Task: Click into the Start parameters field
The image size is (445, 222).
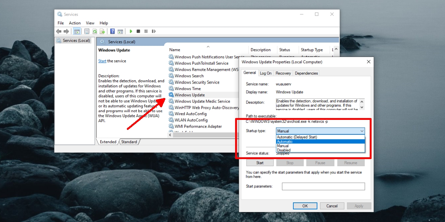Action: (323, 186)
